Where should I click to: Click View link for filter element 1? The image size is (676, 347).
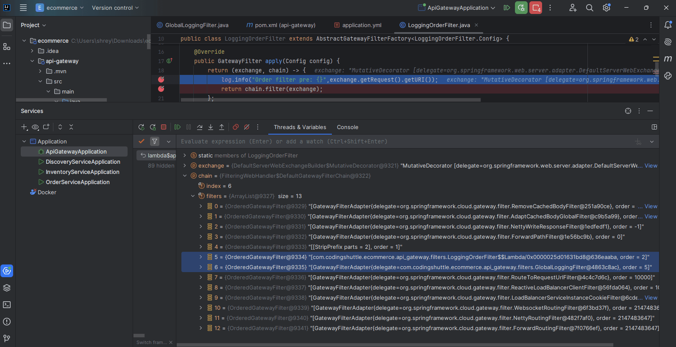[651, 216]
